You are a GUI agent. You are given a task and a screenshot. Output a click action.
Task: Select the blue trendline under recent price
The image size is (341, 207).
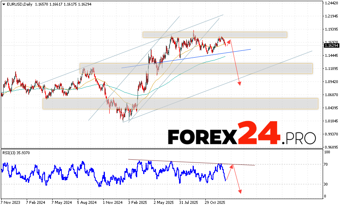[186, 58]
